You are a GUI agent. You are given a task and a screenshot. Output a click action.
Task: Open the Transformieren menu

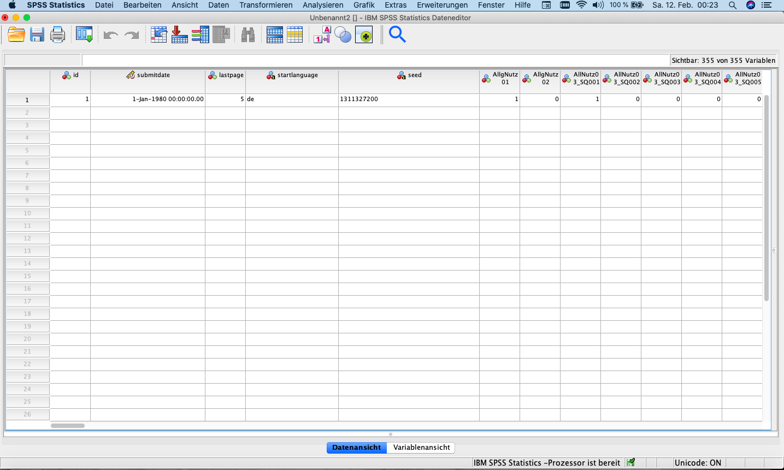pos(266,5)
